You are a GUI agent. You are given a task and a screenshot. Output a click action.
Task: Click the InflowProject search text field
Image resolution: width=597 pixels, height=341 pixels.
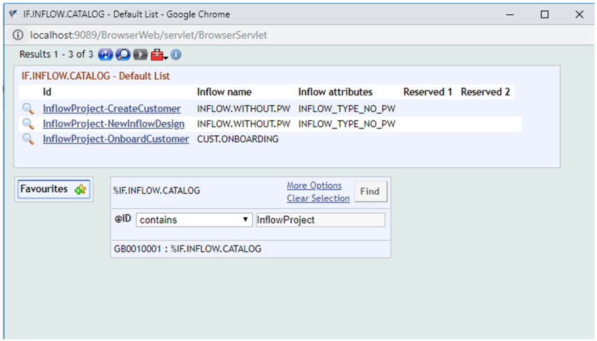pyautogui.click(x=319, y=220)
